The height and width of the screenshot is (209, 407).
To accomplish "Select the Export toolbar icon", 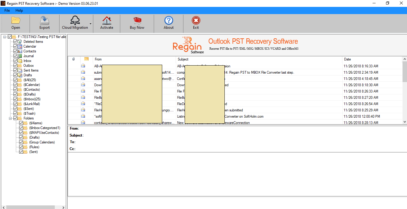I will tap(44, 23).
